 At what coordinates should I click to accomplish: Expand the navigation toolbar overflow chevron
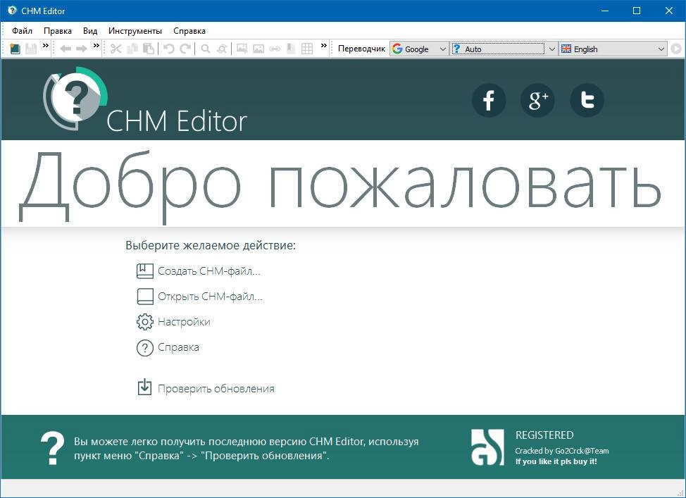[x=96, y=45]
